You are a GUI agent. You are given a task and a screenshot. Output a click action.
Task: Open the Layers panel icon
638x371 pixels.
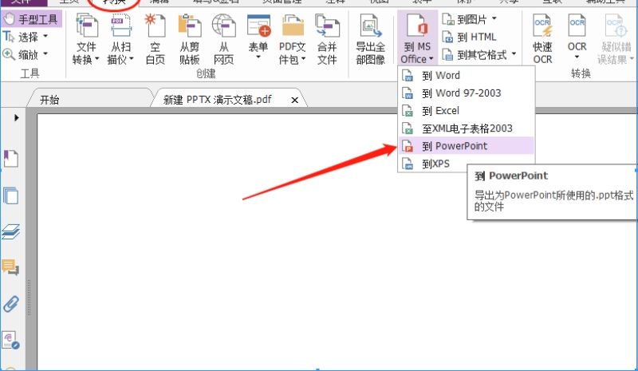click(10, 231)
